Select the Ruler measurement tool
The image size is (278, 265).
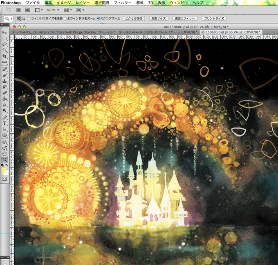pos(4,62)
